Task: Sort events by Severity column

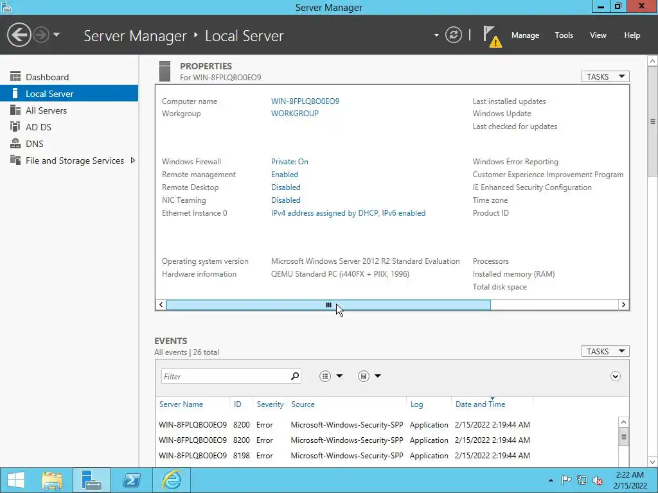Action: click(x=271, y=404)
